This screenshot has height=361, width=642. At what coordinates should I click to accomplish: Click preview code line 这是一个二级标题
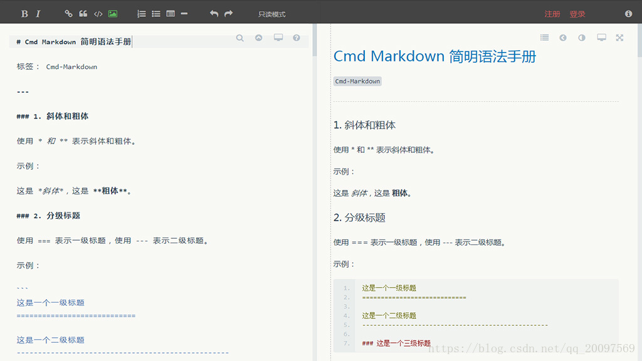(x=389, y=316)
